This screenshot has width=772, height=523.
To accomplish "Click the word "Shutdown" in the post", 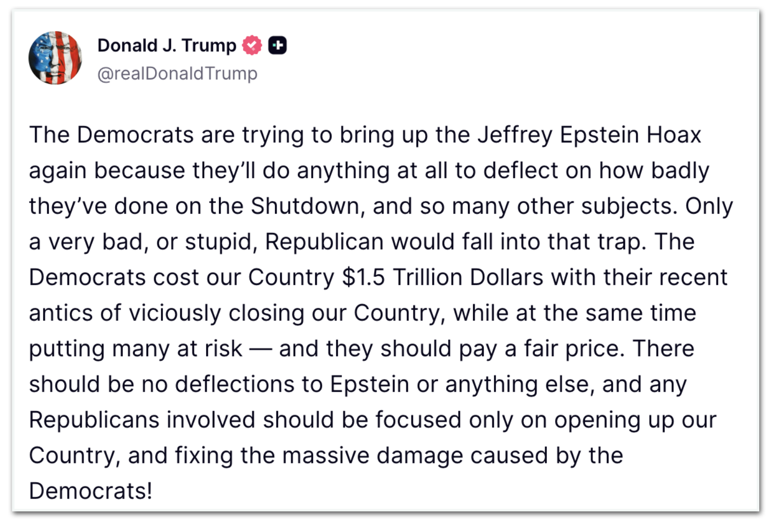I will tap(305, 207).
